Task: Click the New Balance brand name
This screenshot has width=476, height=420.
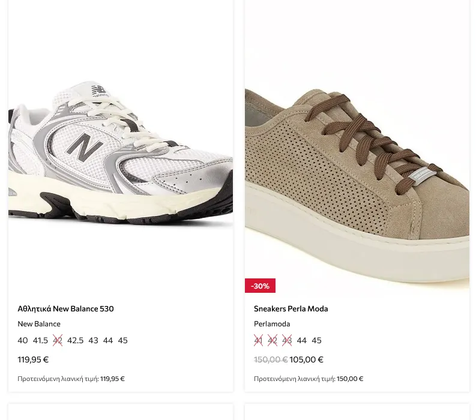Action: tap(39, 324)
